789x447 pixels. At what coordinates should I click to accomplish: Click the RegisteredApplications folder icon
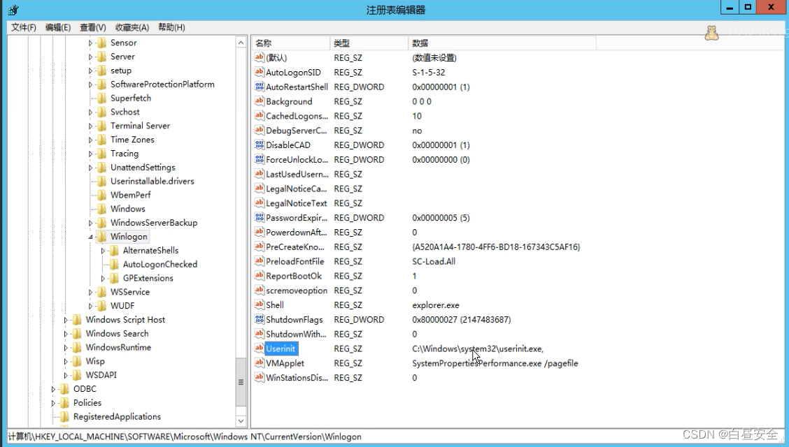point(64,416)
